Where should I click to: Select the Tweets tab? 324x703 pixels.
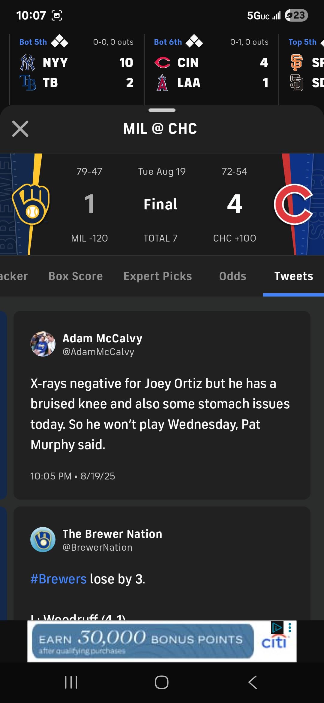(x=294, y=276)
